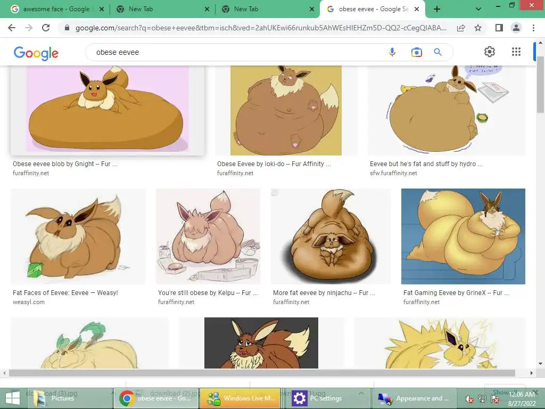The height and width of the screenshot is (409, 545).
Task: Close the obese eevee tab
Action: tap(417, 9)
